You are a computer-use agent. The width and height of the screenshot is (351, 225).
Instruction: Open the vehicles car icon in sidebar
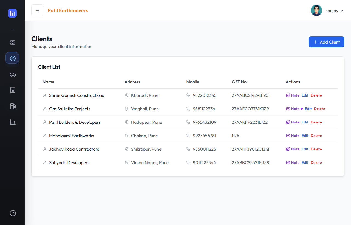tap(13, 74)
